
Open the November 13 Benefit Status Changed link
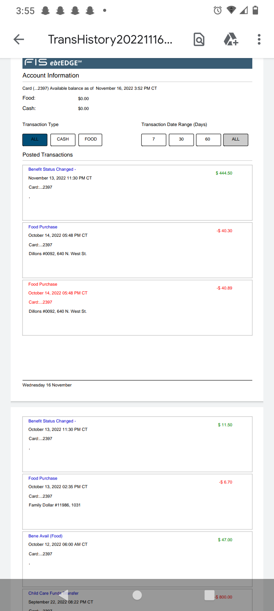point(52,169)
